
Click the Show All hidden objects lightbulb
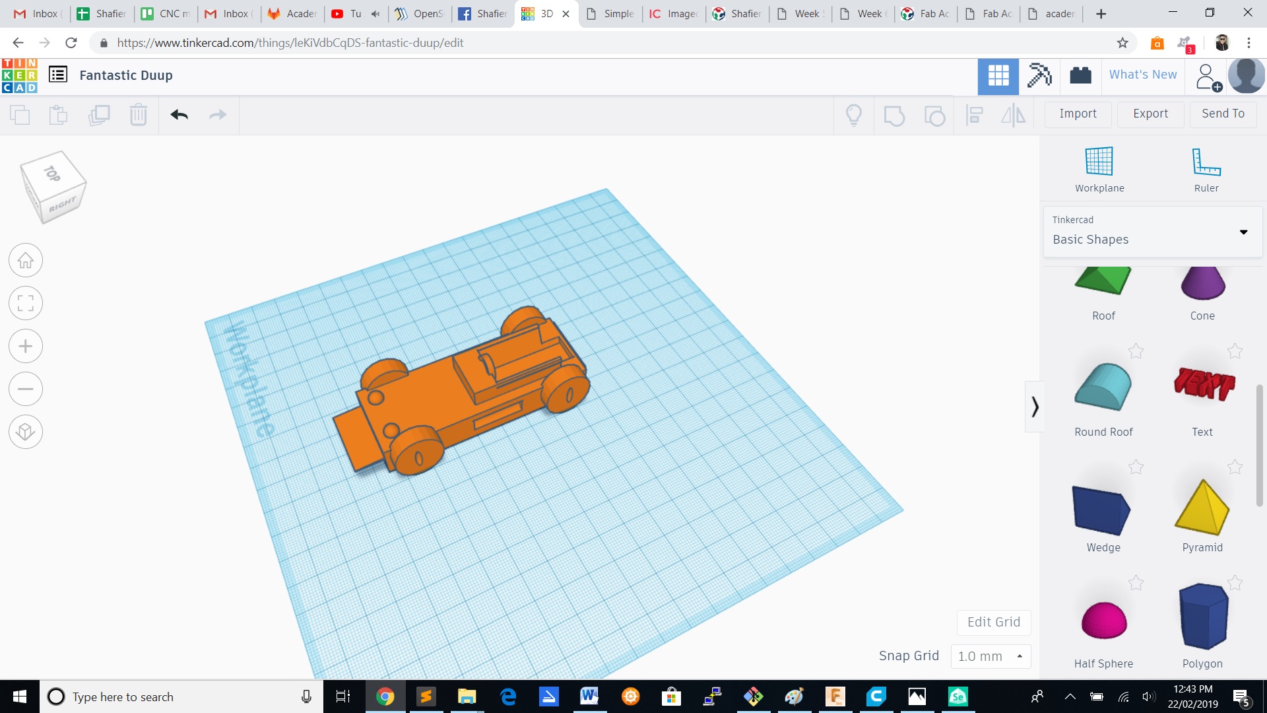pos(855,115)
